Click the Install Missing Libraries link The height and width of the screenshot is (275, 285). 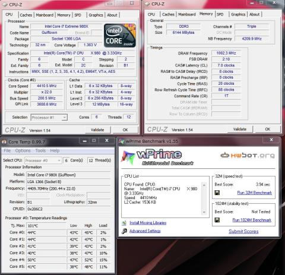tap(148, 223)
